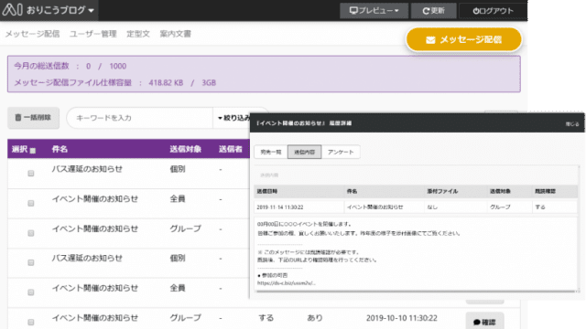Click the 今月の総送信数 0 / 1000 text
Image resolution: width=586 pixels, height=329 pixels.
pyautogui.click(x=71, y=66)
